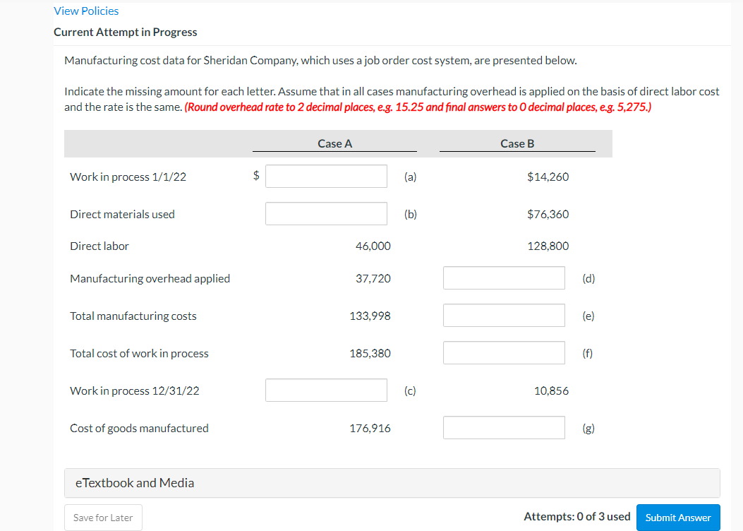The image size is (743, 531).
Task: Click the 176,916 Cost of goods manufactured value
Action: point(370,427)
